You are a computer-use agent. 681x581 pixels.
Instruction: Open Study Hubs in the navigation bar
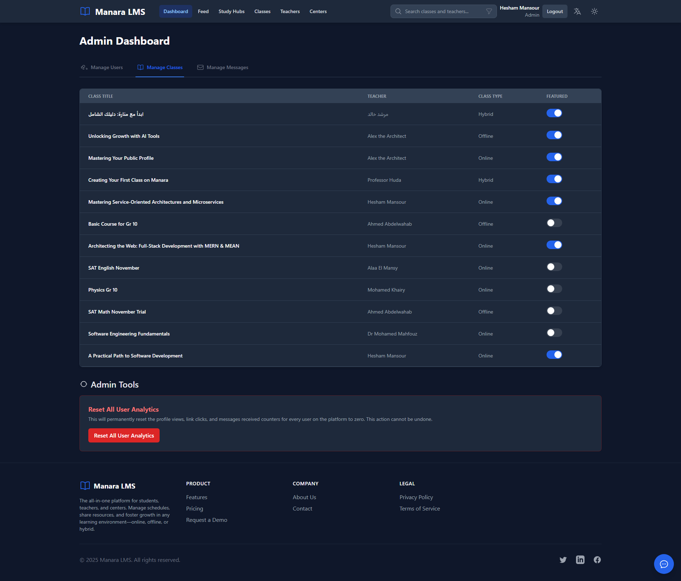pos(231,11)
